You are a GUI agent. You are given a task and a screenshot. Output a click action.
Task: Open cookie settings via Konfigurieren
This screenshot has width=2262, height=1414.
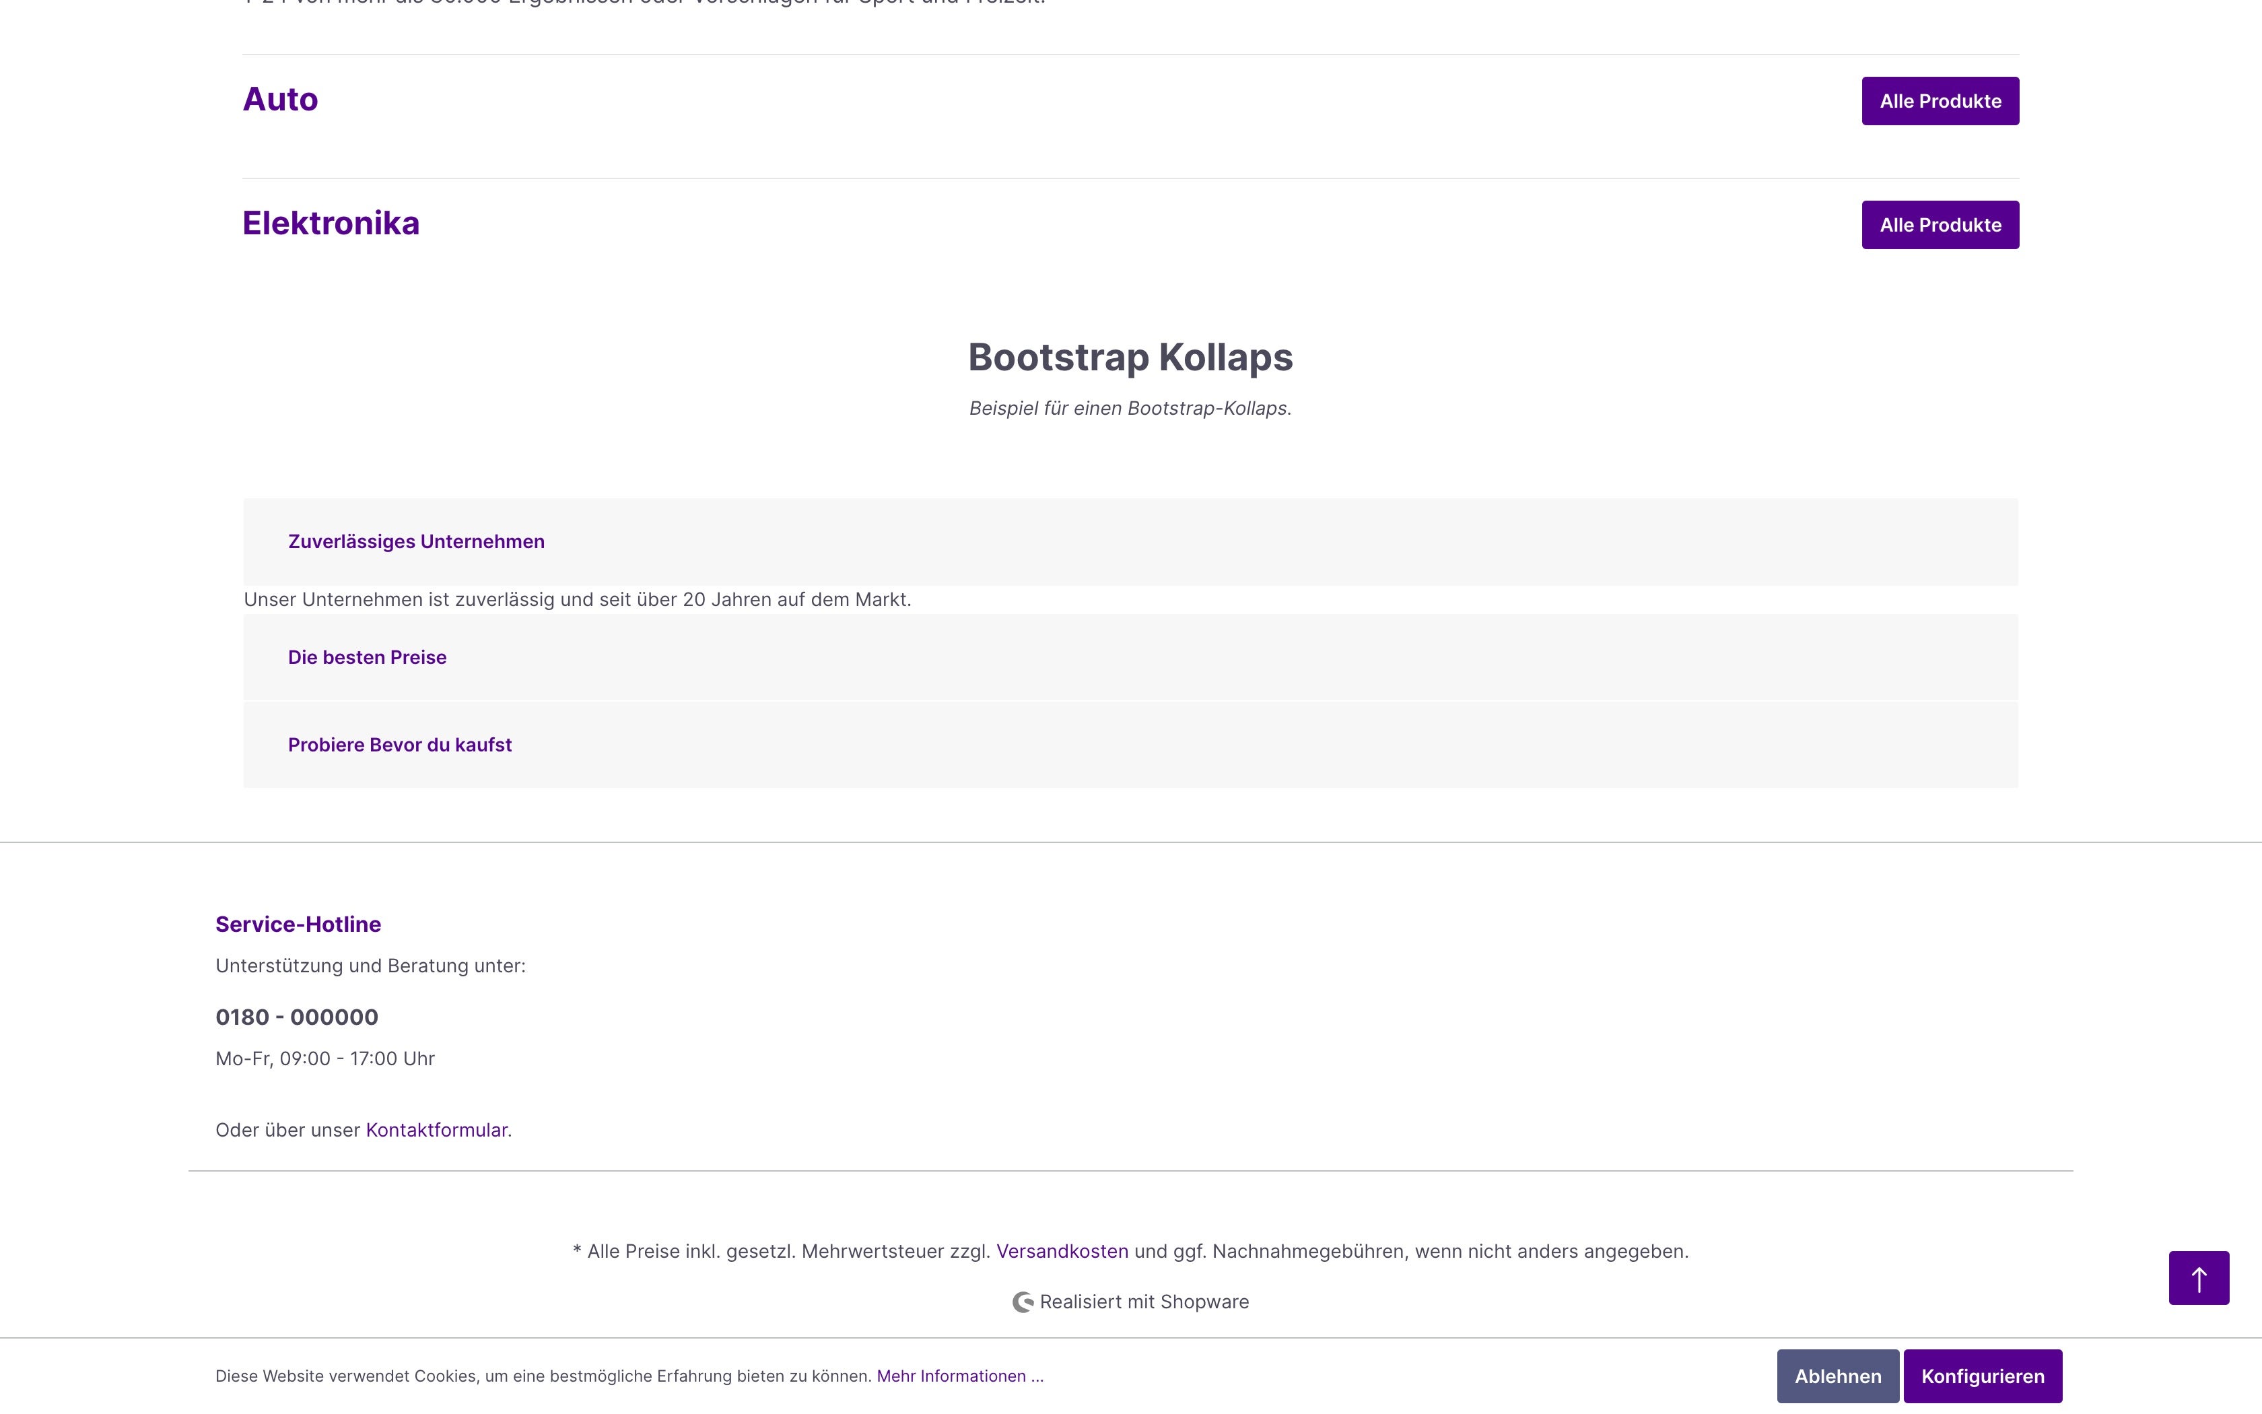click(x=1983, y=1376)
